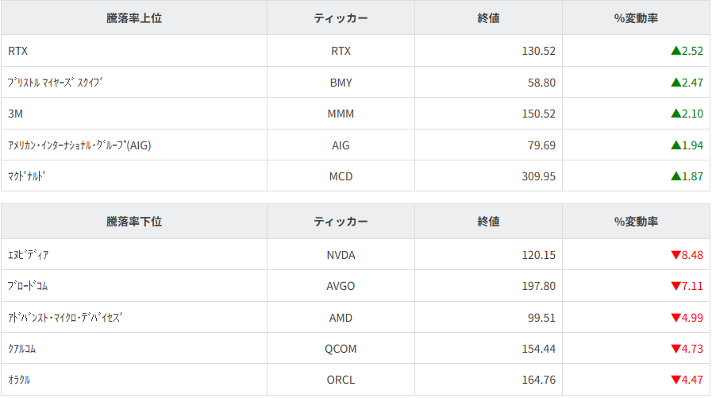Click the オラクル company name
The width and height of the screenshot is (712, 398).
click(19, 380)
